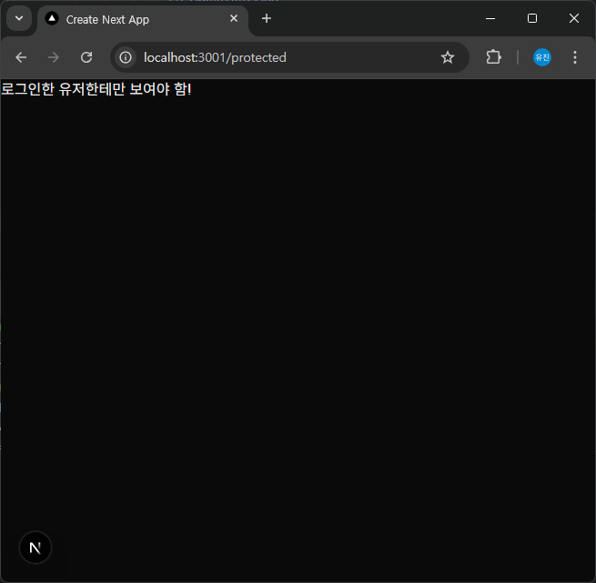Select the Create Next App tab
The height and width of the screenshot is (583, 596).
(143, 19)
